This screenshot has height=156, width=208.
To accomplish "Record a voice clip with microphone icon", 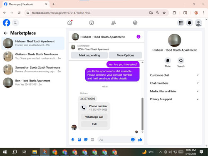I will [x=73, y=139].
